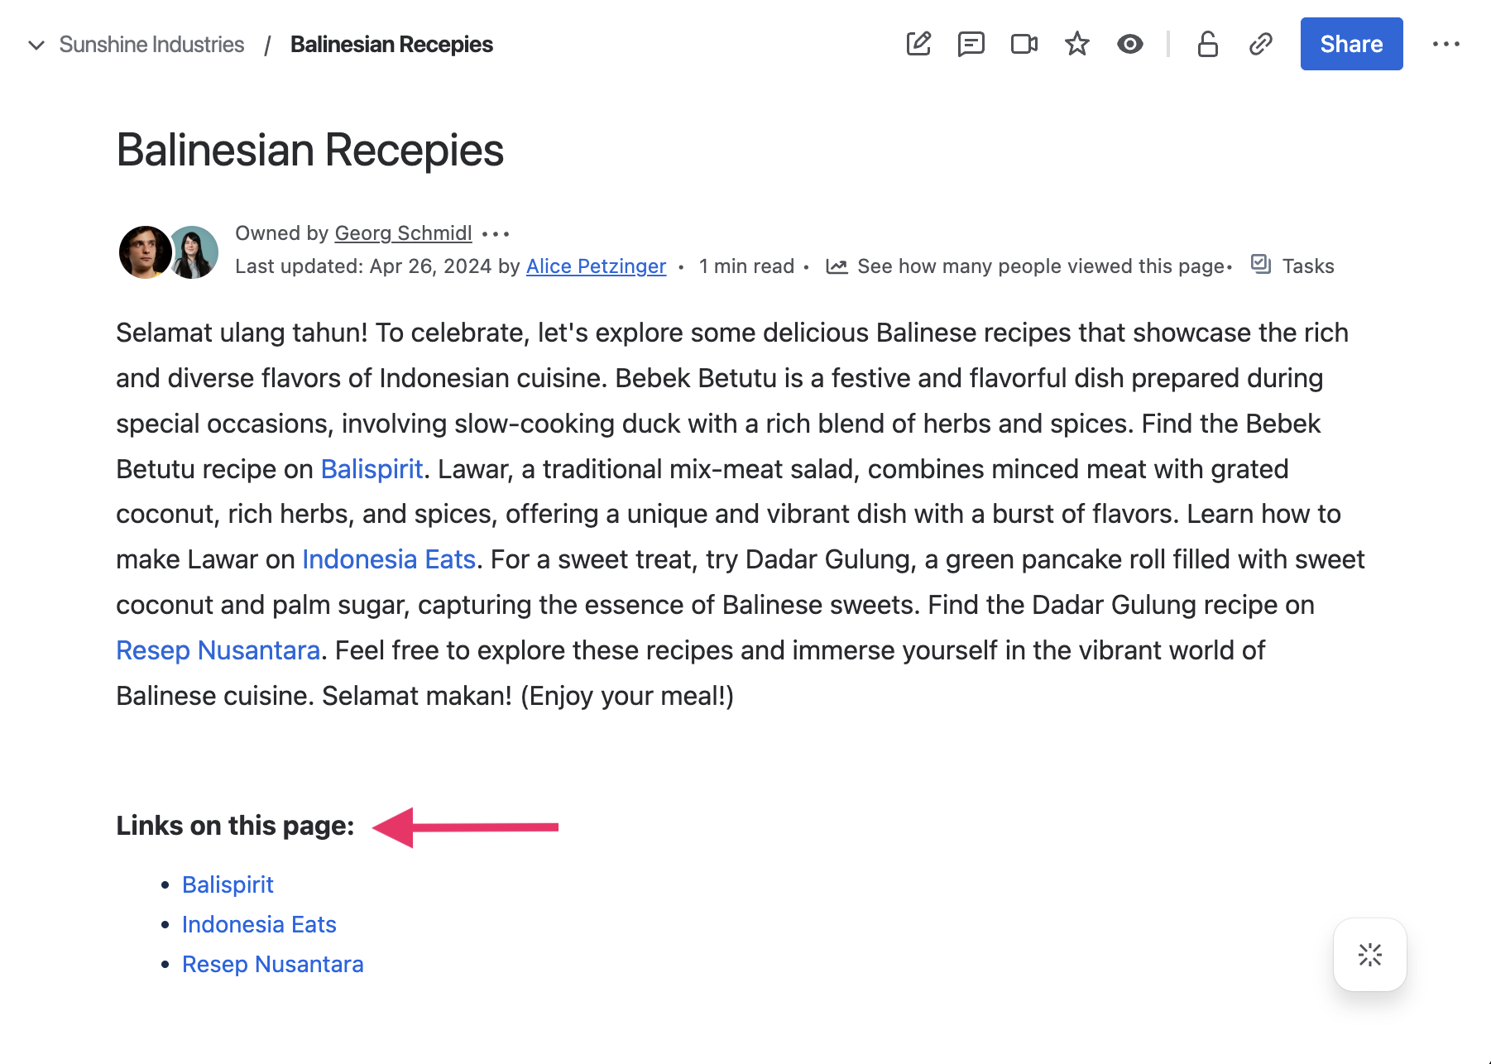Open inline comments icon
This screenshot has width=1491, height=1064.
(x=971, y=45)
